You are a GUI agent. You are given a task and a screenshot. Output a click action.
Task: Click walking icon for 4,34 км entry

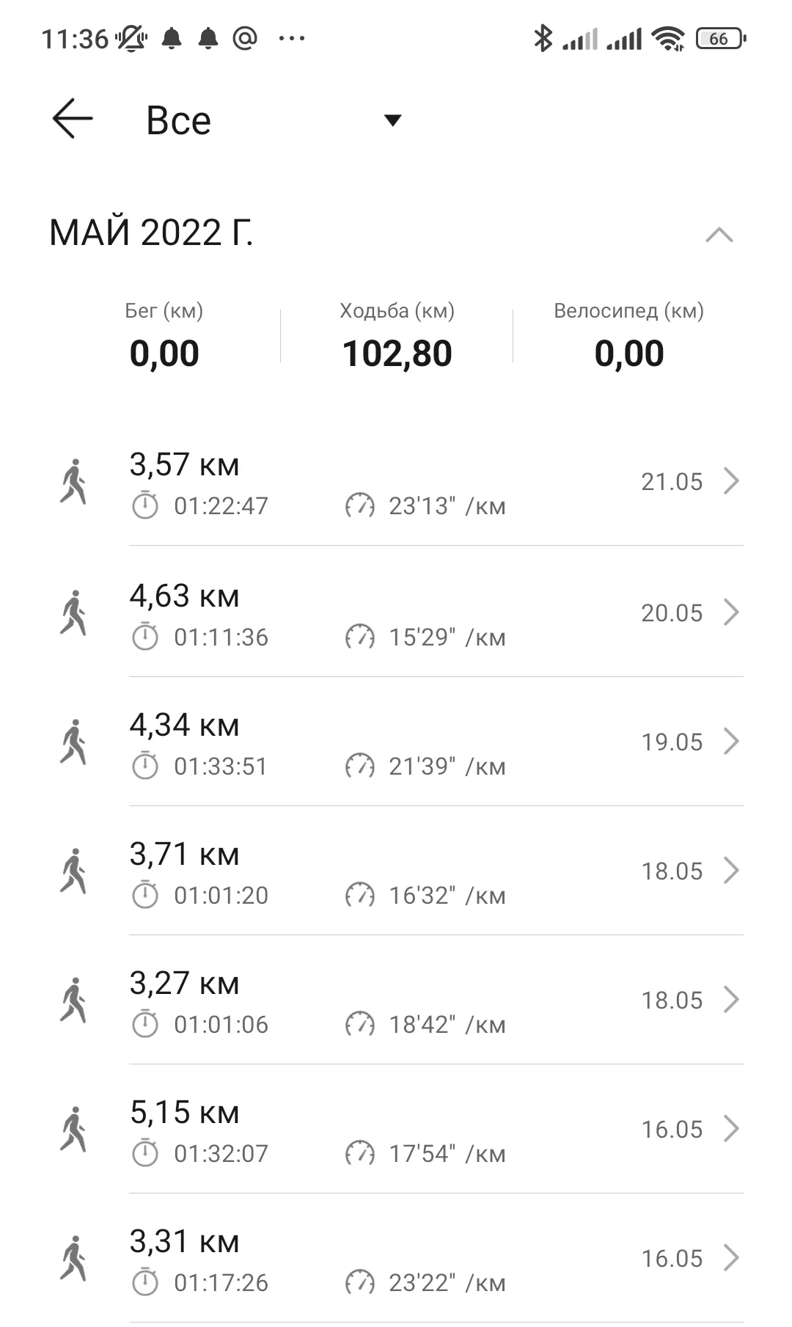point(73,742)
